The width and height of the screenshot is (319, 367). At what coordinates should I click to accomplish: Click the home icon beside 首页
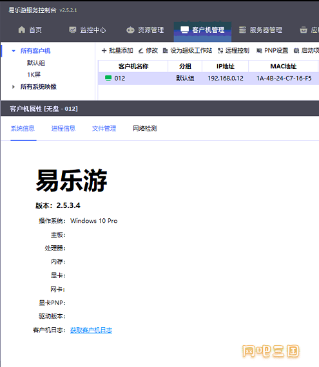[x=22, y=30]
